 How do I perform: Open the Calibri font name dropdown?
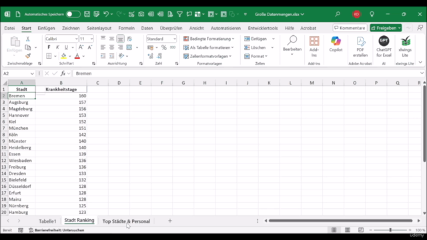coord(76,39)
